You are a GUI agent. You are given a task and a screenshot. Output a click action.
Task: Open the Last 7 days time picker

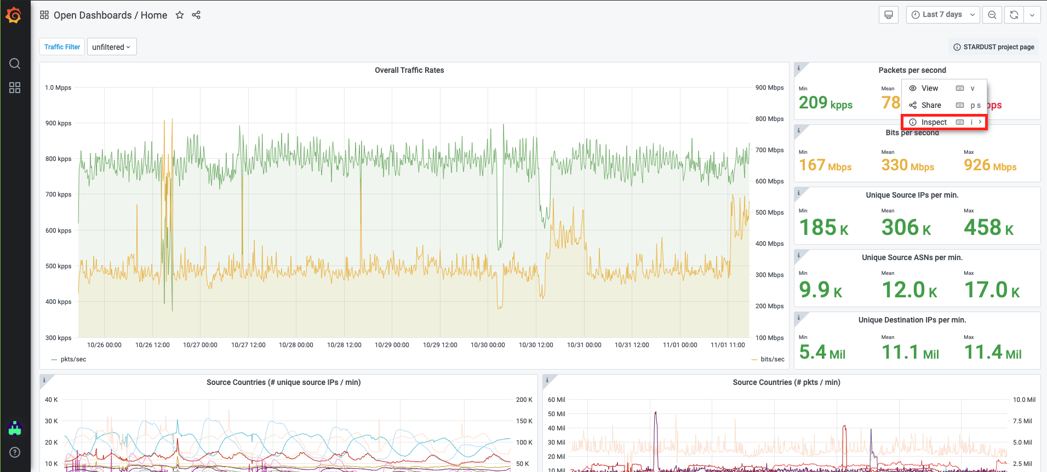(943, 15)
